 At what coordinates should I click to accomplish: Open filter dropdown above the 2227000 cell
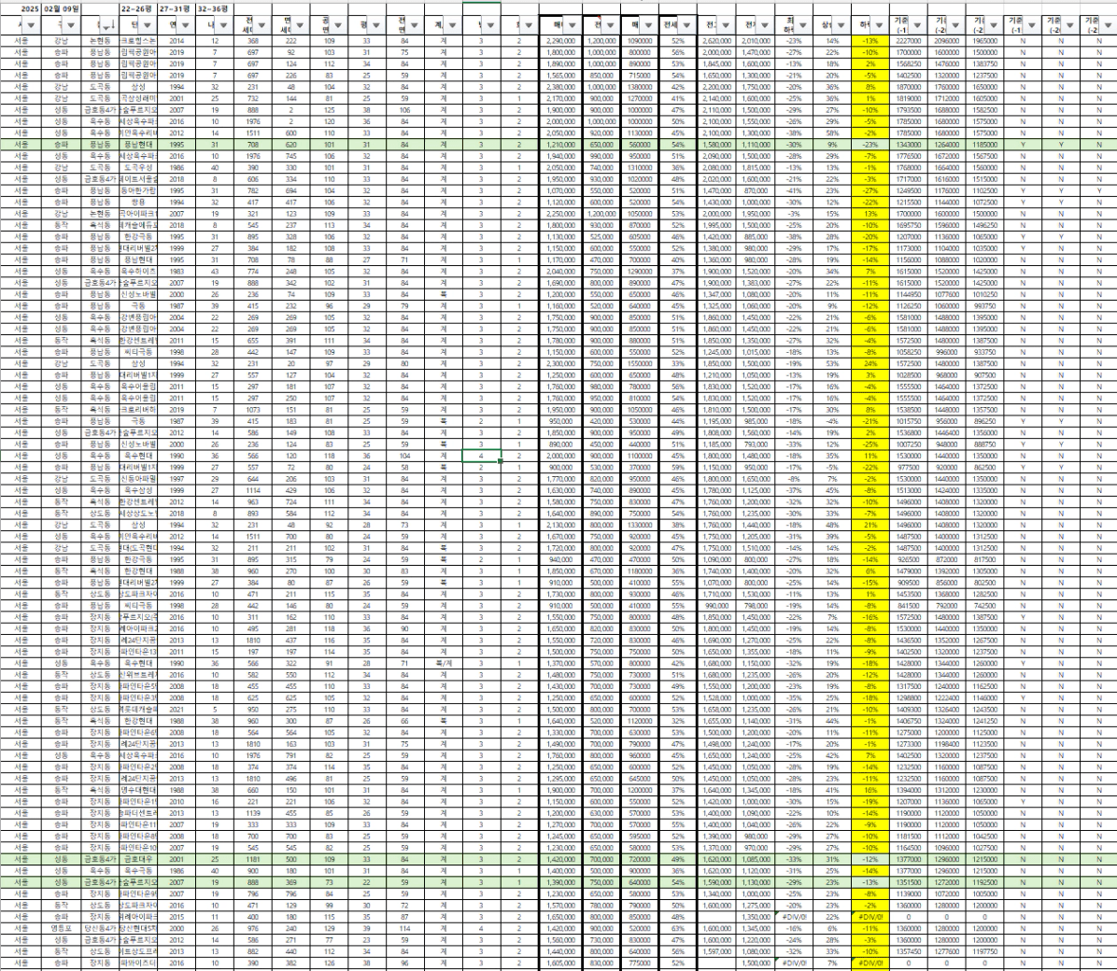click(917, 25)
